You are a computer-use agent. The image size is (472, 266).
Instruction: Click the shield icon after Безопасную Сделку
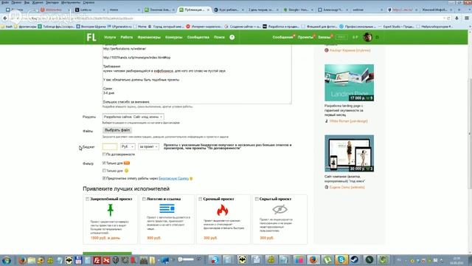(x=191, y=179)
